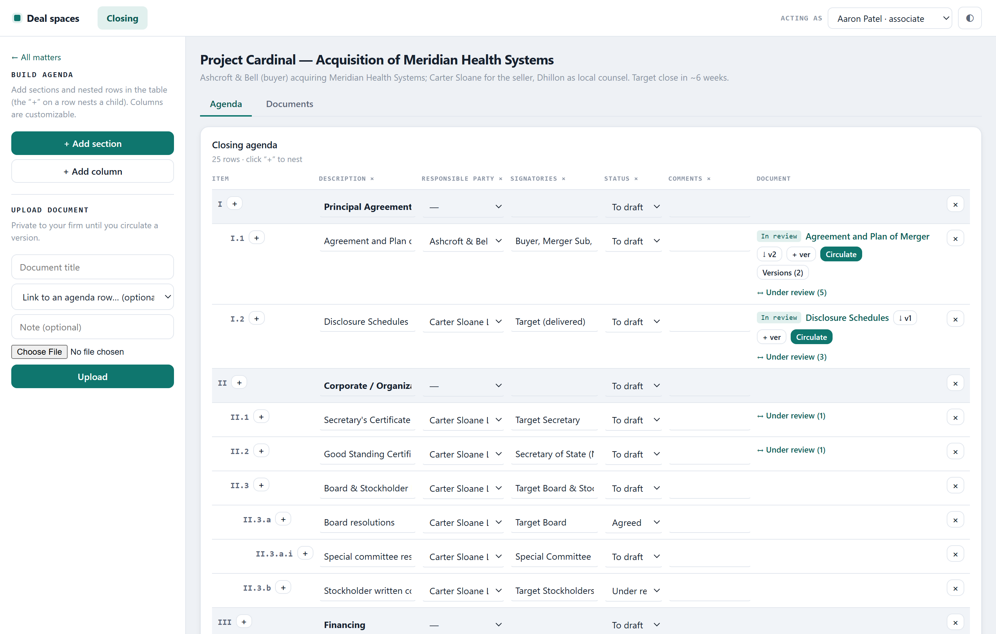Nest a child under row I.2
The image size is (996, 634).
pyautogui.click(x=256, y=318)
